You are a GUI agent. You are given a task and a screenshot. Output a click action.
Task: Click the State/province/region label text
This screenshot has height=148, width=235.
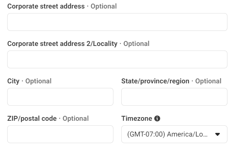155,81
